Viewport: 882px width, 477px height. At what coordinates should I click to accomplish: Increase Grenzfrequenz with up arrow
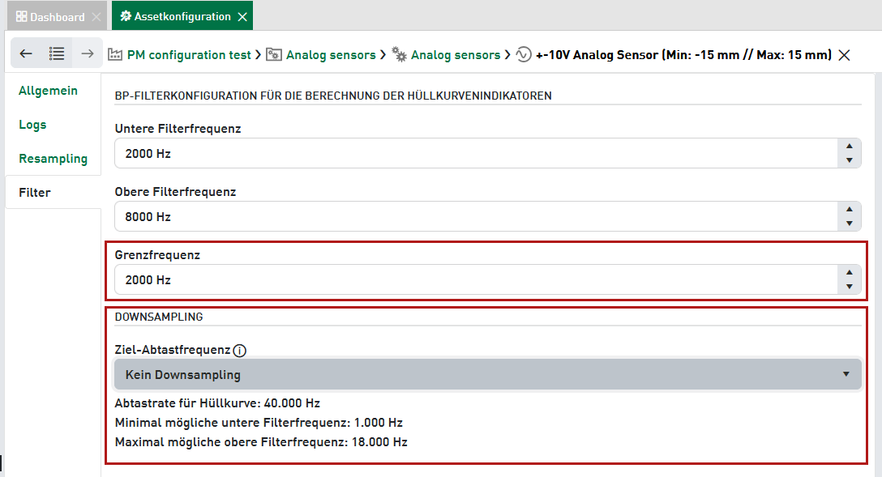(x=850, y=272)
